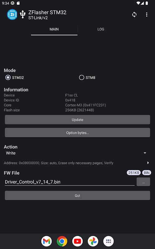Open Gmail from the dock

tap(46, 241)
